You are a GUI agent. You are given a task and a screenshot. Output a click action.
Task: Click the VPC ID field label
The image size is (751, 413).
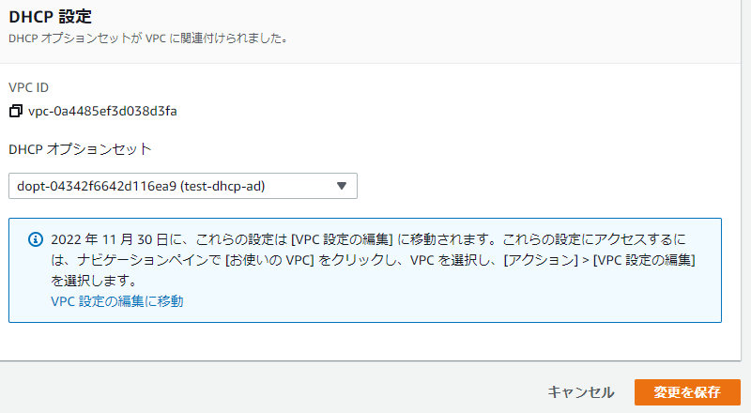click(28, 87)
